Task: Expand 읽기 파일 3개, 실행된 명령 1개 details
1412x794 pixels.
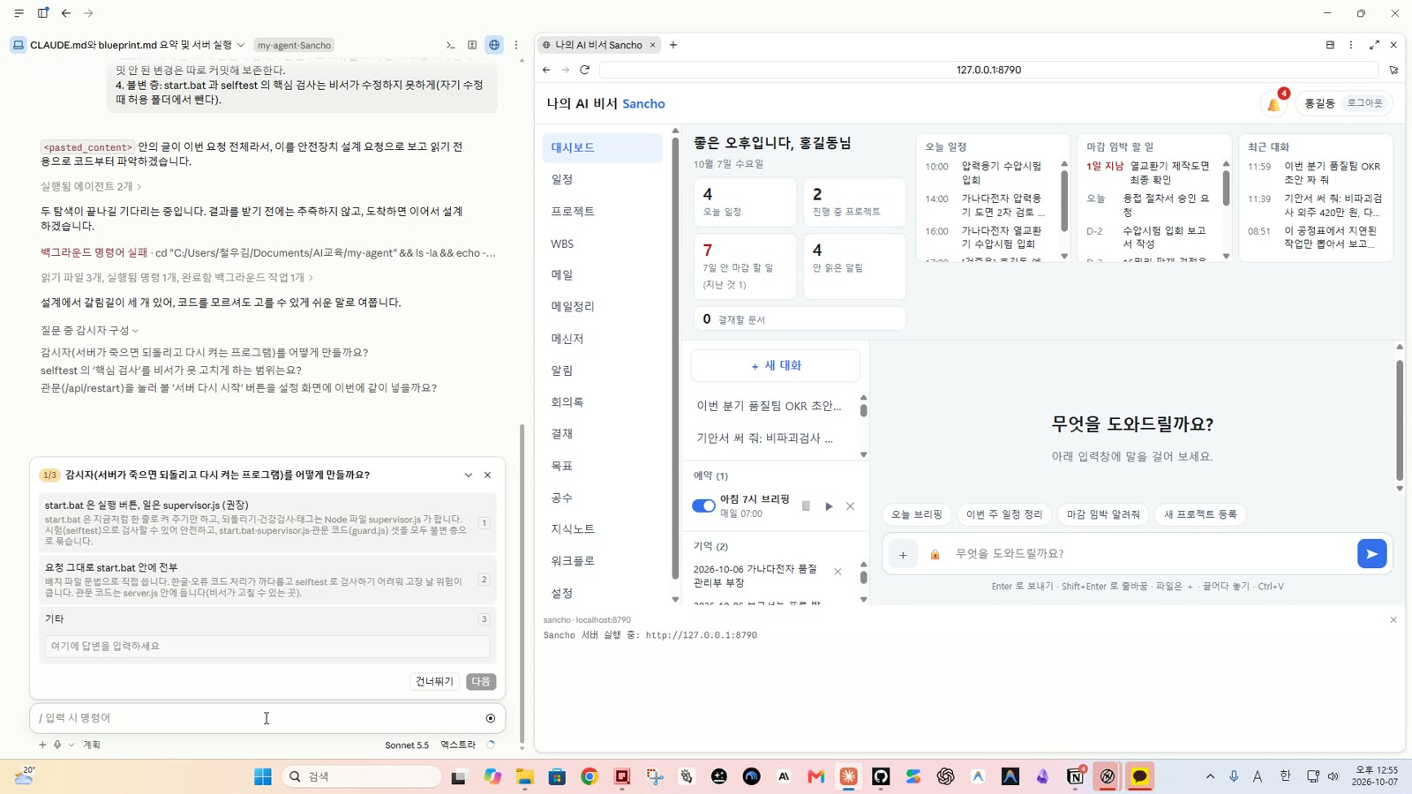Action: pyautogui.click(x=176, y=278)
